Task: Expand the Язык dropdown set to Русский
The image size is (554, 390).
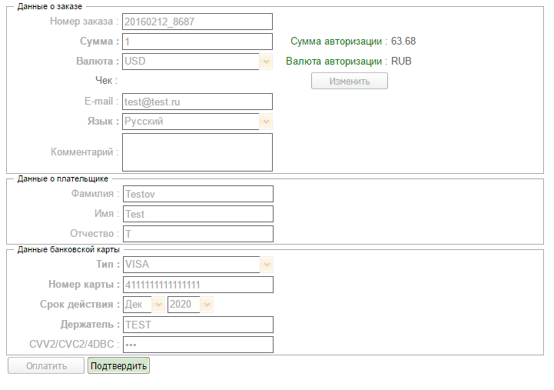Action: [x=197, y=122]
